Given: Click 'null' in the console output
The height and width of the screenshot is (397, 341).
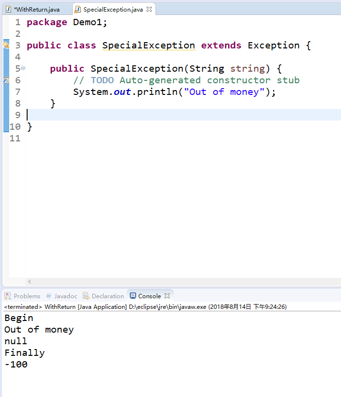Looking at the screenshot, I should pos(15,341).
